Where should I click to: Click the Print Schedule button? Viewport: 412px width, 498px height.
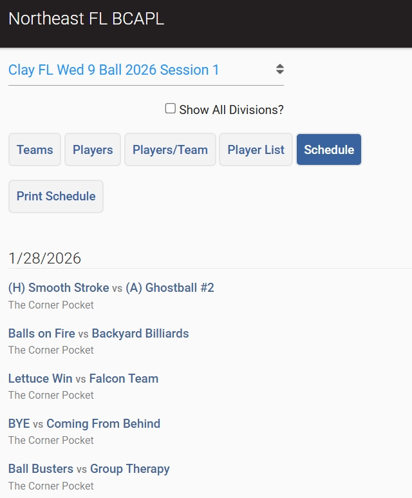tap(56, 196)
